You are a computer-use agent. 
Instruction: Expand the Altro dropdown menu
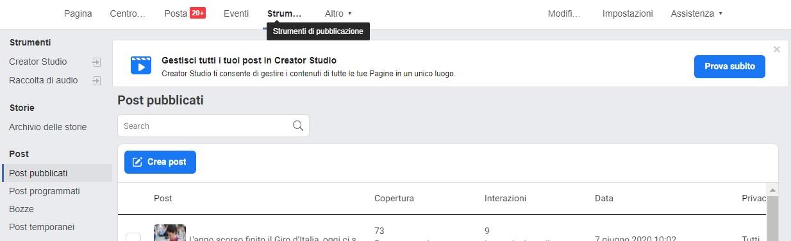[x=338, y=13]
